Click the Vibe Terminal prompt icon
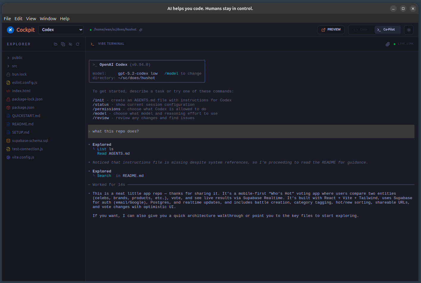421x283 pixels. [92, 44]
